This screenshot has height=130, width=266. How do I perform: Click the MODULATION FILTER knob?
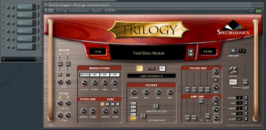(94, 83)
